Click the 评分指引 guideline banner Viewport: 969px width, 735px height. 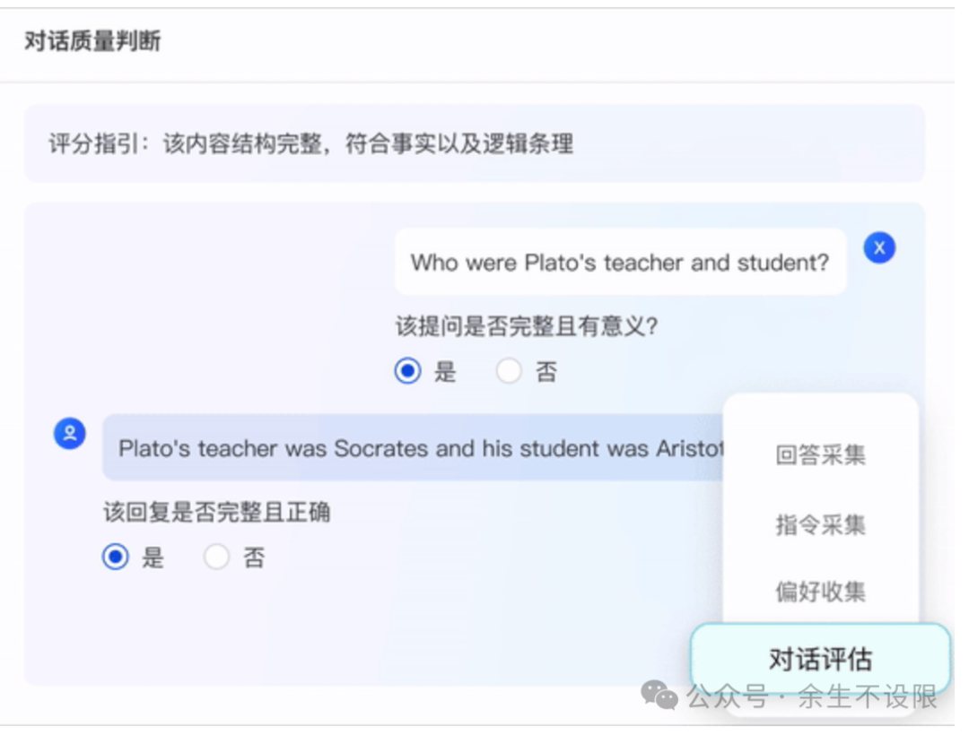[x=474, y=143]
